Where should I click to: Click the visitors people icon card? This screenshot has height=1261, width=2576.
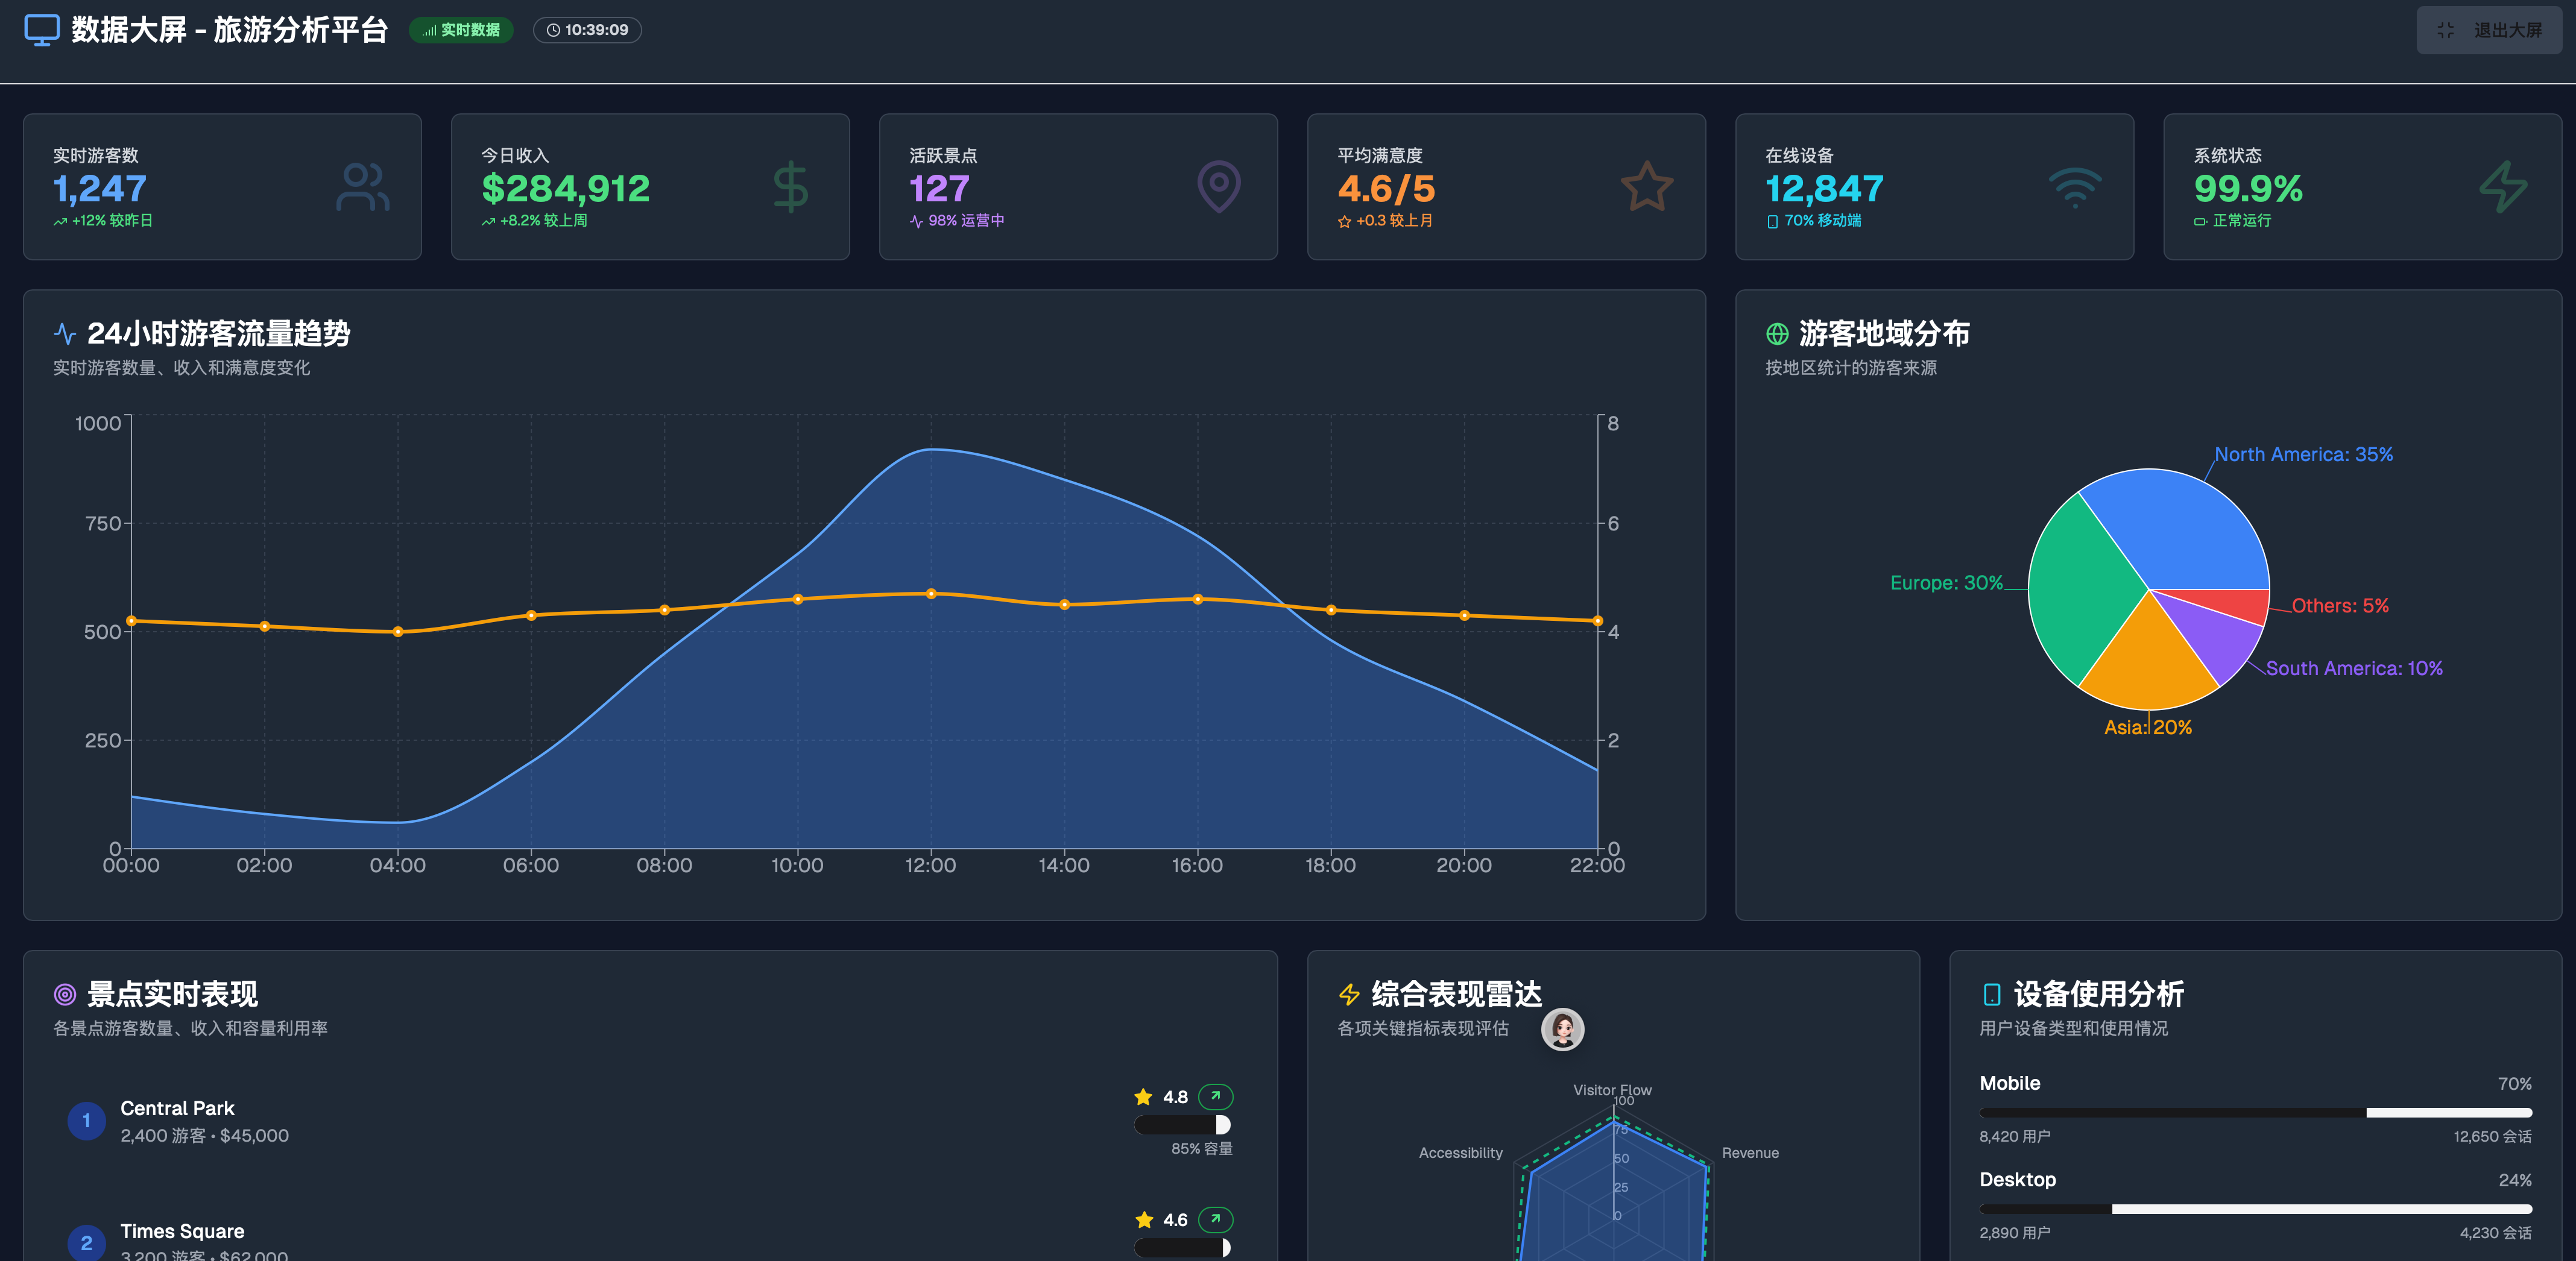point(363,187)
